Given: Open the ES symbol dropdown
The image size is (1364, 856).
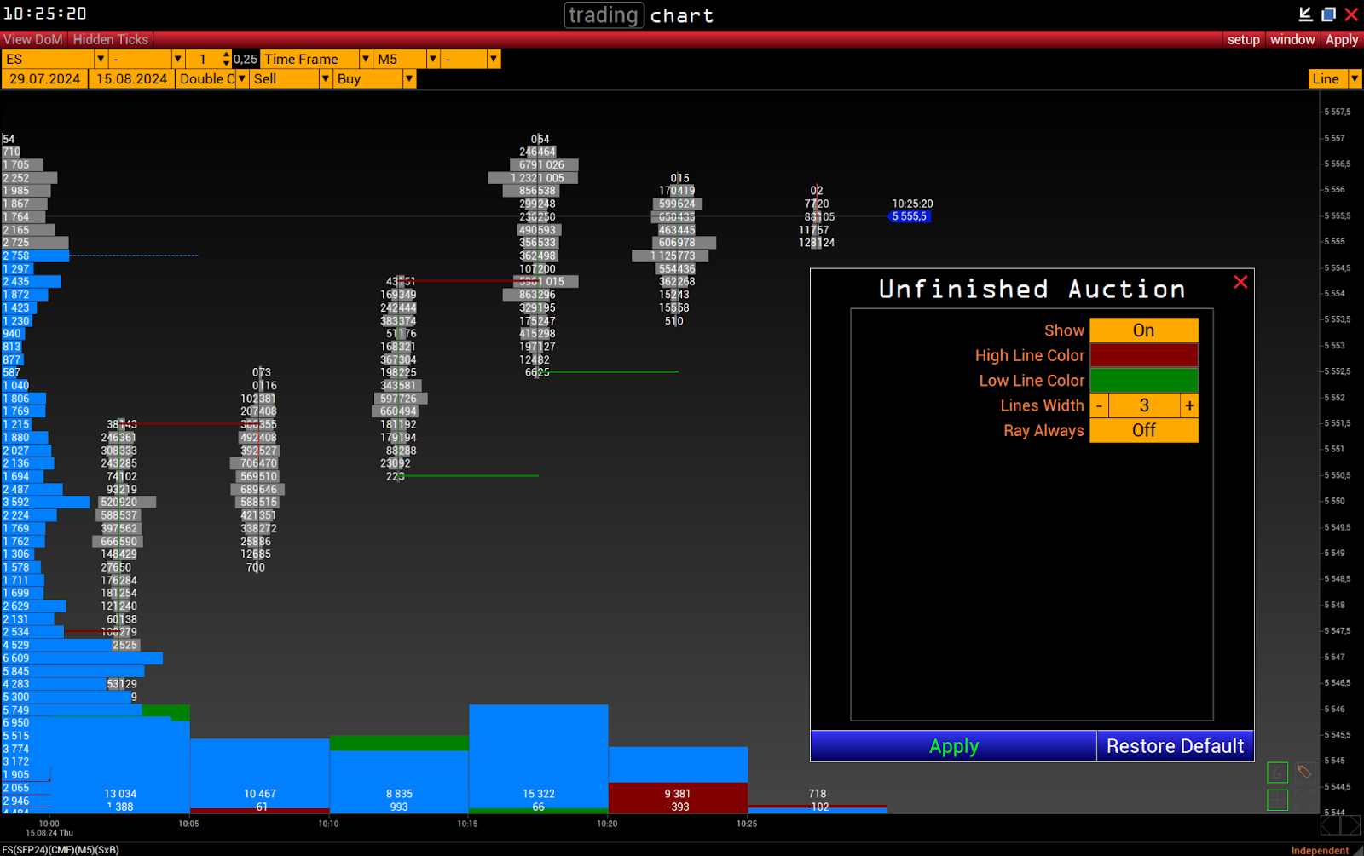Looking at the screenshot, I should point(101,59).
